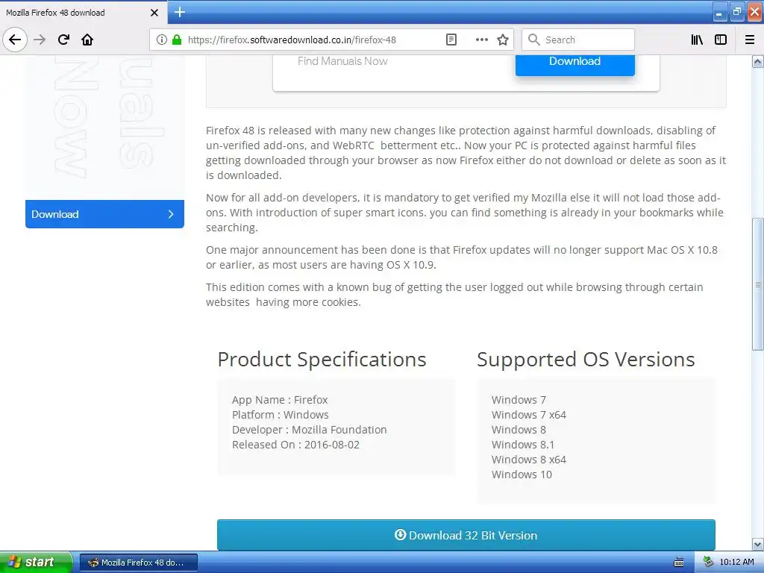Toggle reader view icon in address bar
Viewport: 764px width, 573px height.
(x=451, y=40)
